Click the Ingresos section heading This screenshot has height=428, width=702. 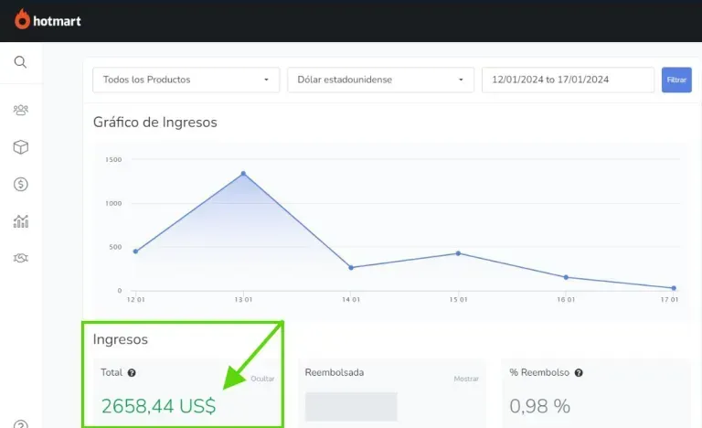[x=121, y=339]
